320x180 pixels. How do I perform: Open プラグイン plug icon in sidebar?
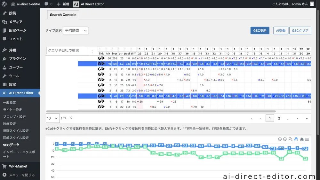click(4, 59)
